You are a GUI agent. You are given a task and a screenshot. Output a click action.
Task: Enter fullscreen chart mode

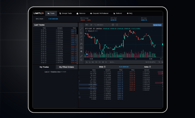point(117,25)
